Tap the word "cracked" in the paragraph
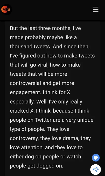The image size is (105, 176). point(19,111)
